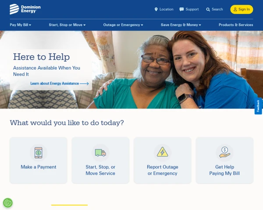Screen dimensions: 263x210
Task: Click the yellow carousel indicator bar
Action: [69, 205]
